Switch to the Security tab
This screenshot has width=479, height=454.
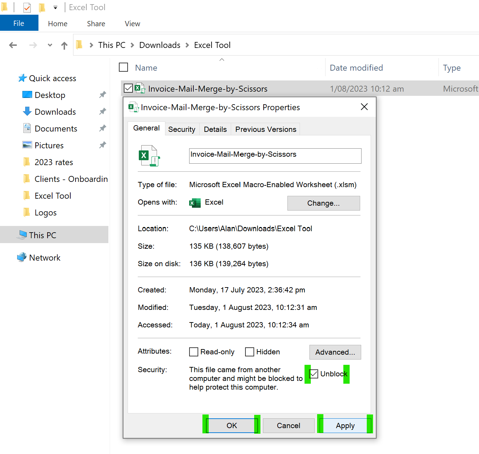coord(181,129)
